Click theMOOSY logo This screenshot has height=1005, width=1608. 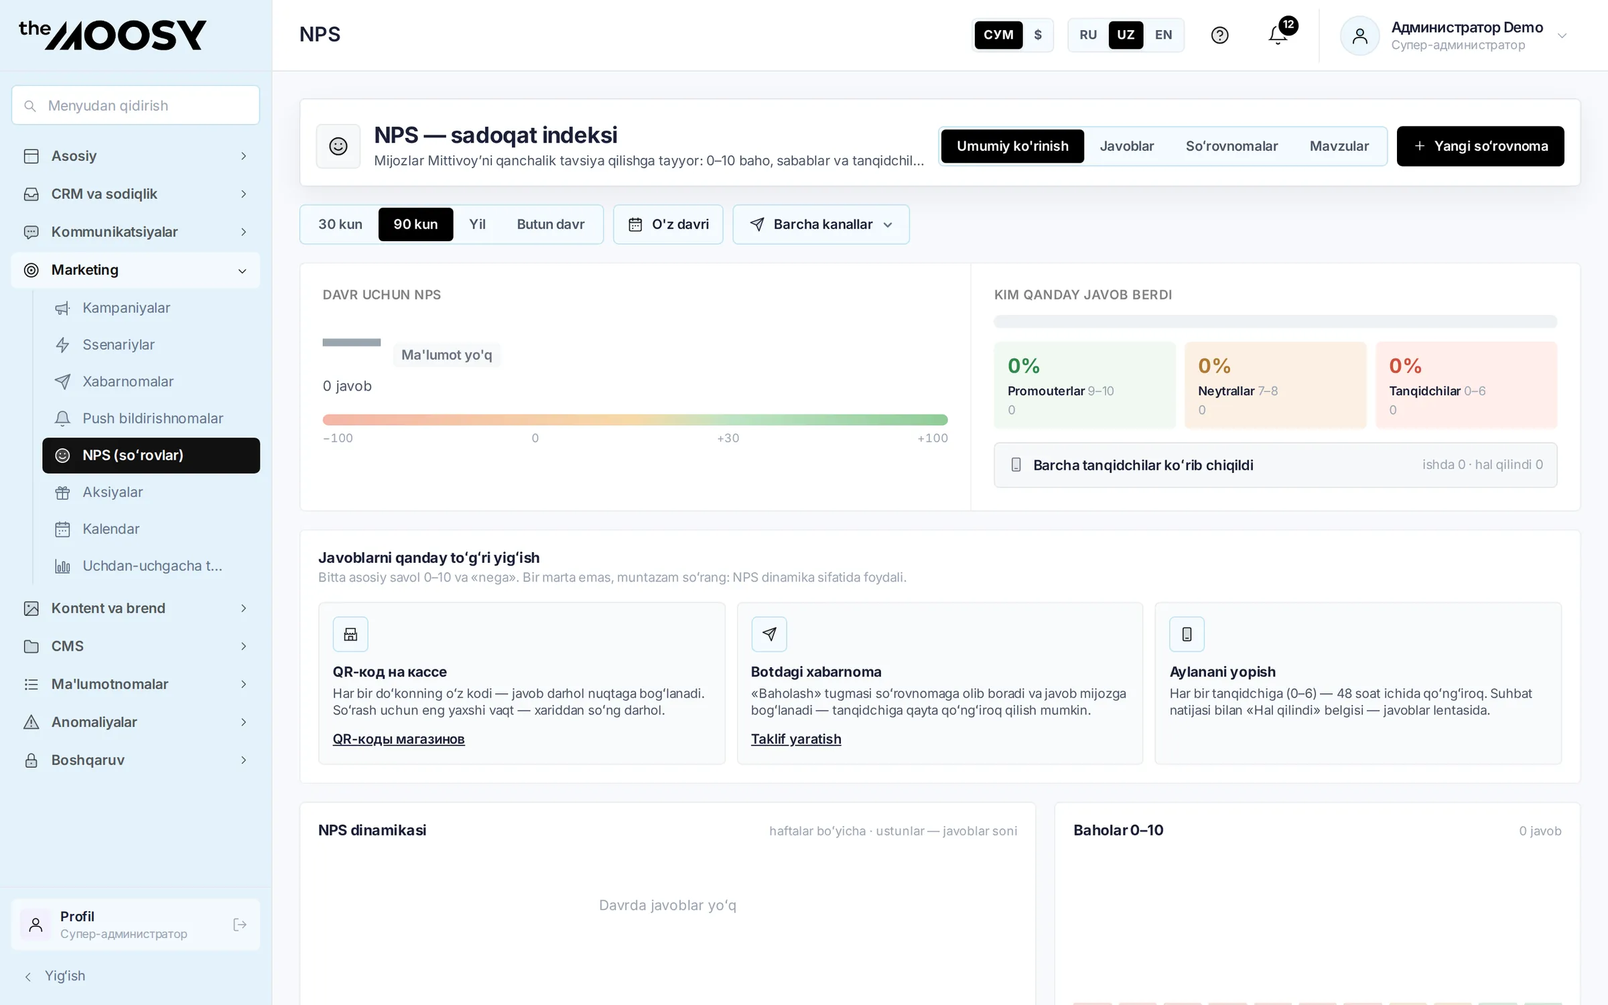(x=113, y=35)
